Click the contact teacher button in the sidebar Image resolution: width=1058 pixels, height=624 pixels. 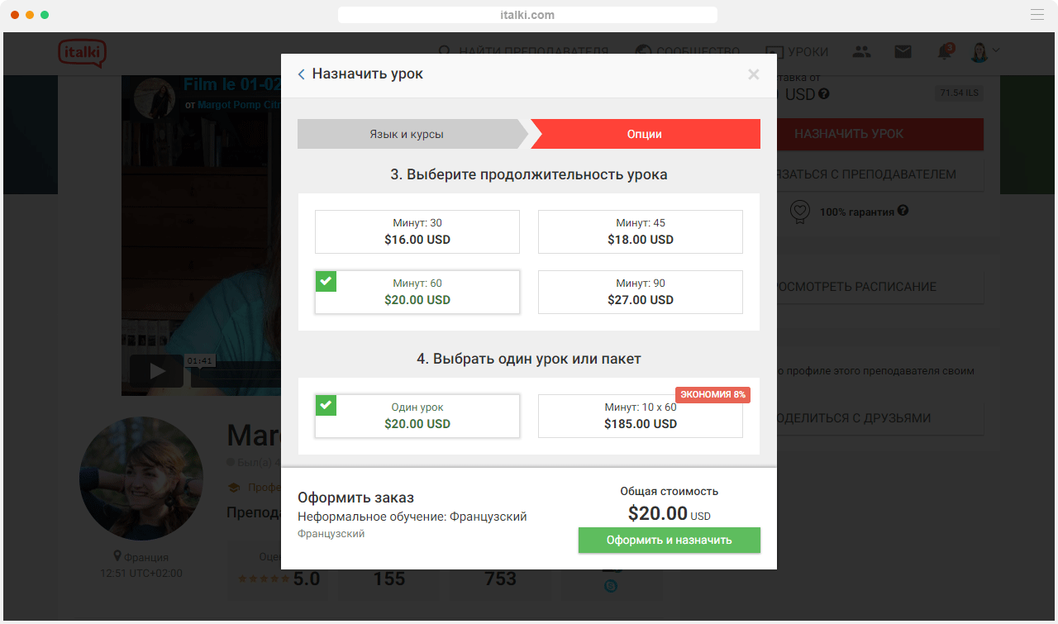pos(880,174)
